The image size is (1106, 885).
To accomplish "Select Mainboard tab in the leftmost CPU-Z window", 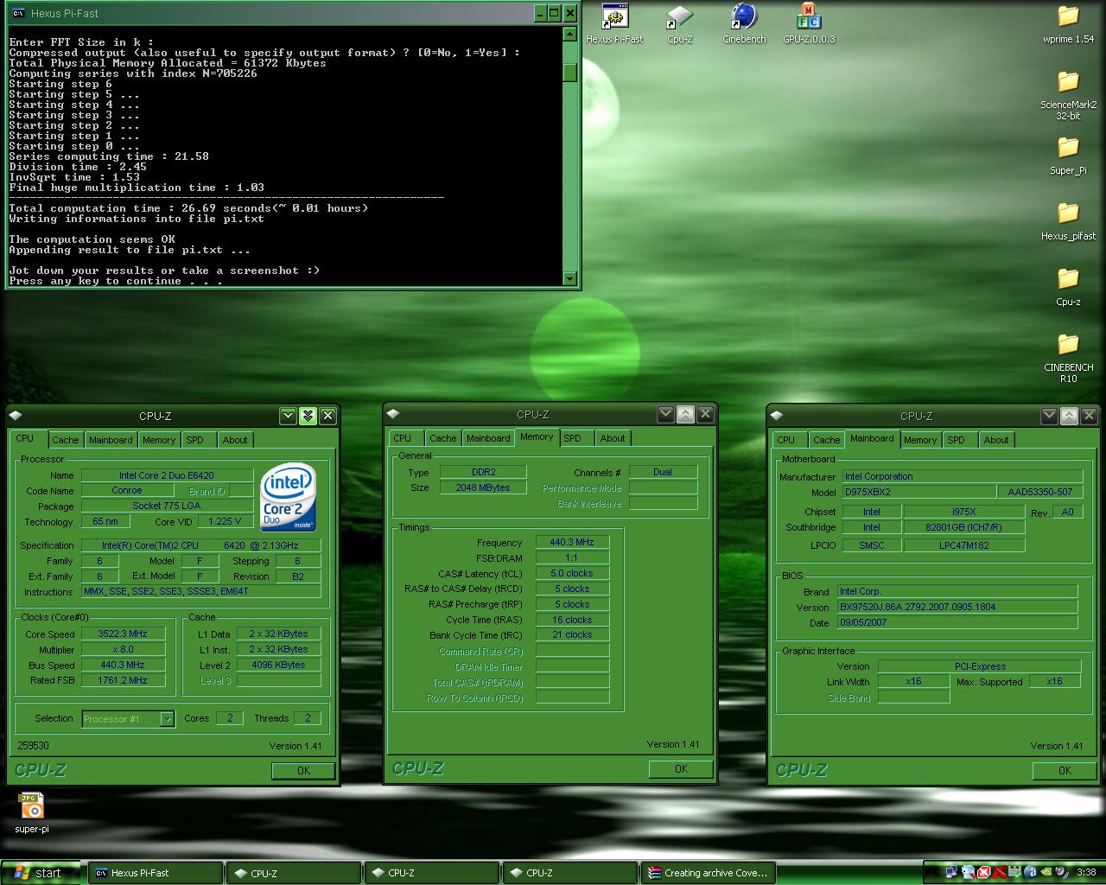I will point(111,440).
